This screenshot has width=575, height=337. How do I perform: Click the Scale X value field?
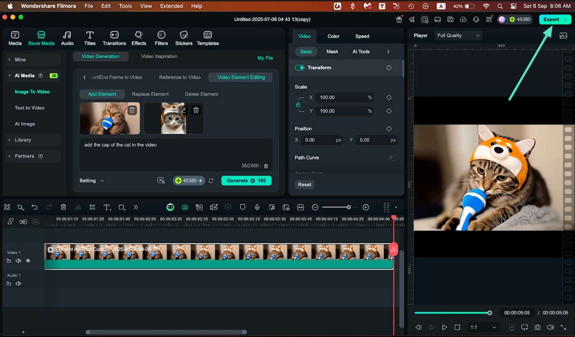pos(345,97)
